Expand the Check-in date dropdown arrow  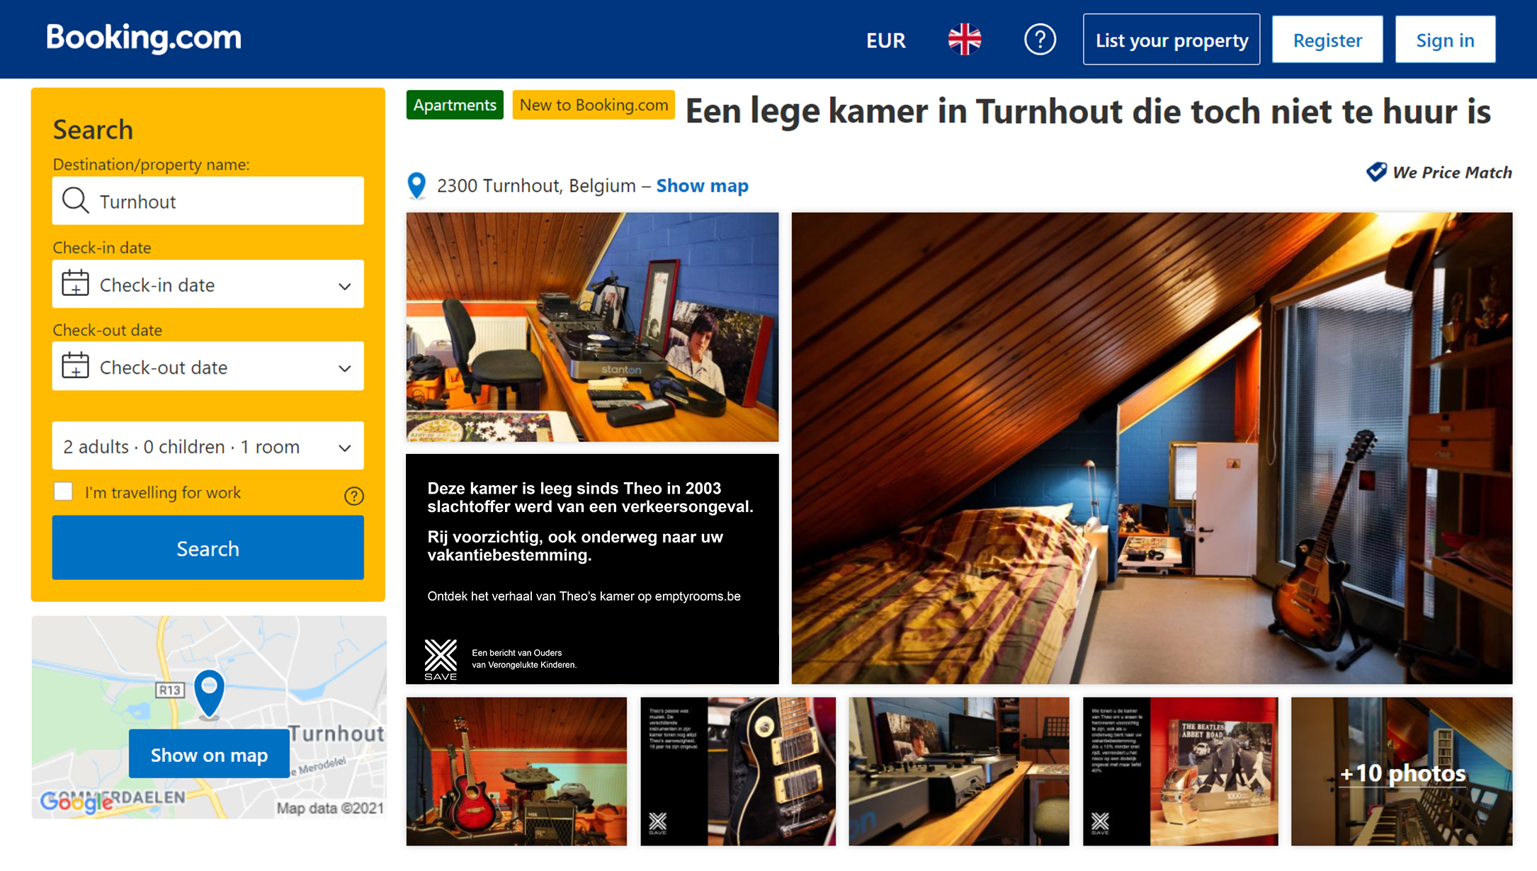(345, 286)
